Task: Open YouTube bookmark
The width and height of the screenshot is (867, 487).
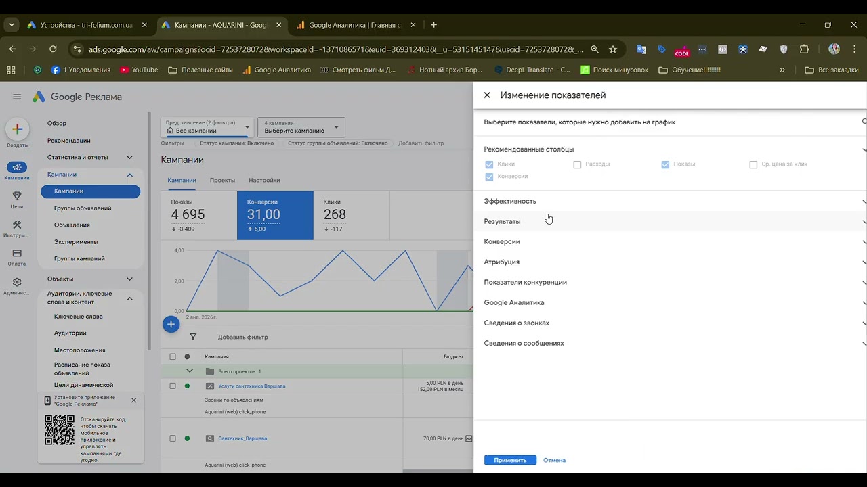Action: coord(139,70)
